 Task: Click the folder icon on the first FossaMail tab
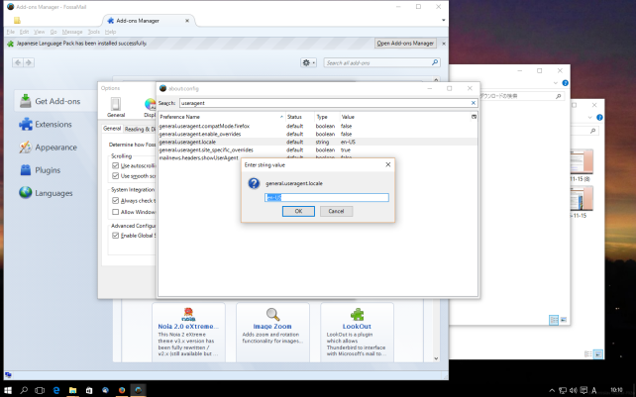(17, 20)
